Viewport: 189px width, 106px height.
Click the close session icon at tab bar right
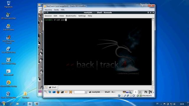coord(152,87)
